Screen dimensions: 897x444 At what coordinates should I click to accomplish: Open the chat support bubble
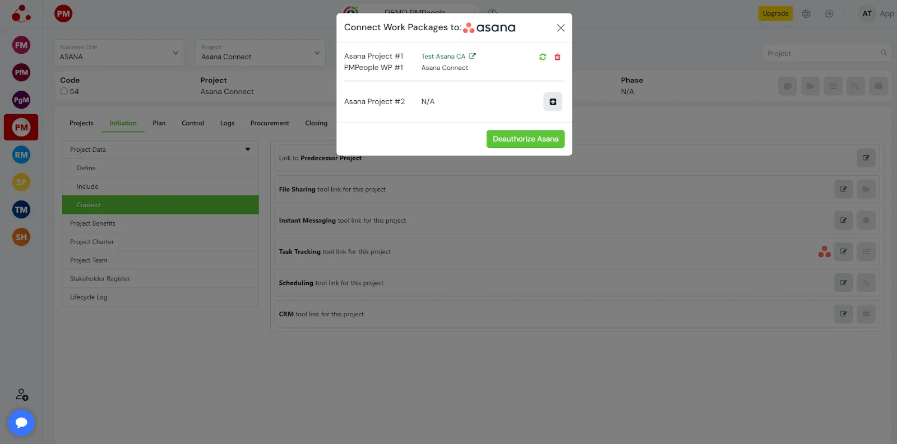pos(21,423)
